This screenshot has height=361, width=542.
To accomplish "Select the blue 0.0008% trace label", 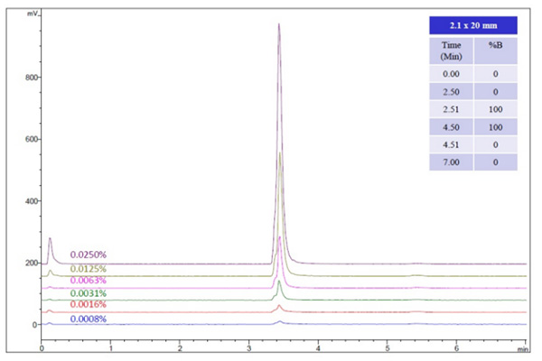I will pos(89,319).
